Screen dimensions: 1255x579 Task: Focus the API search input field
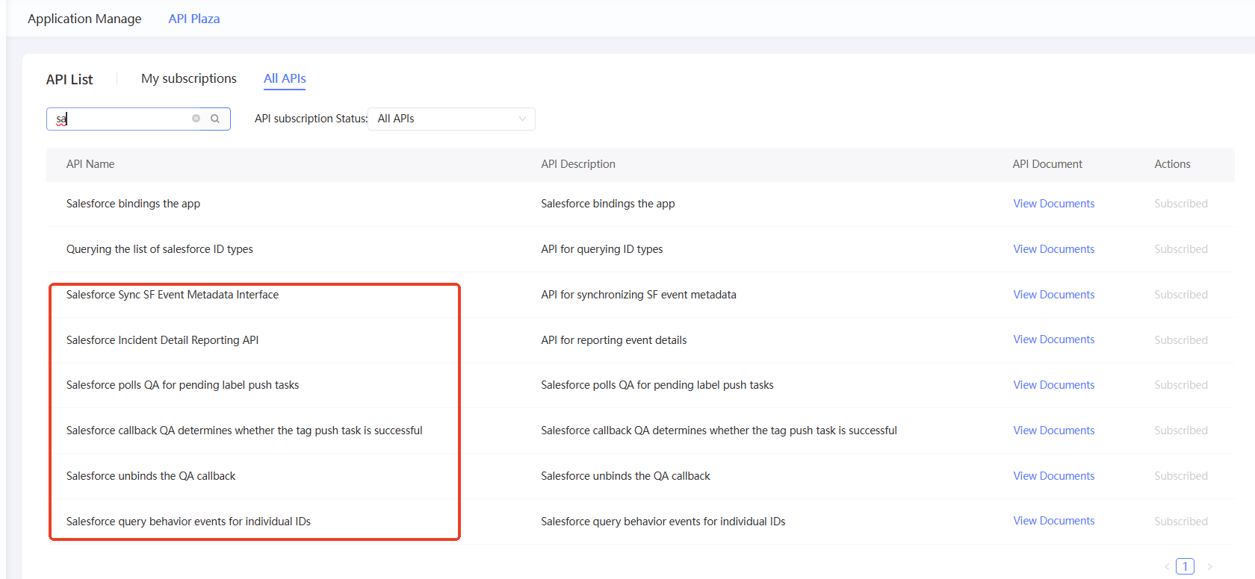[123, 119]
